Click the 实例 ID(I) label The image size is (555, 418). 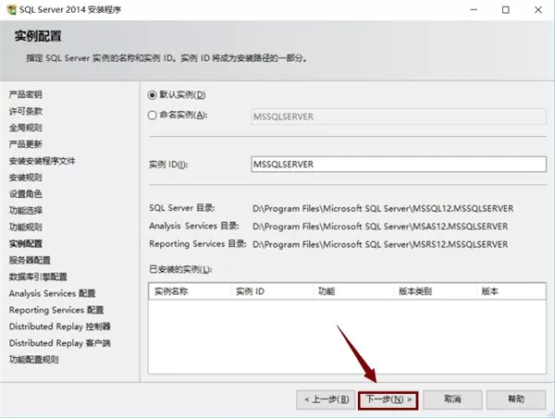tap(168, 165)
